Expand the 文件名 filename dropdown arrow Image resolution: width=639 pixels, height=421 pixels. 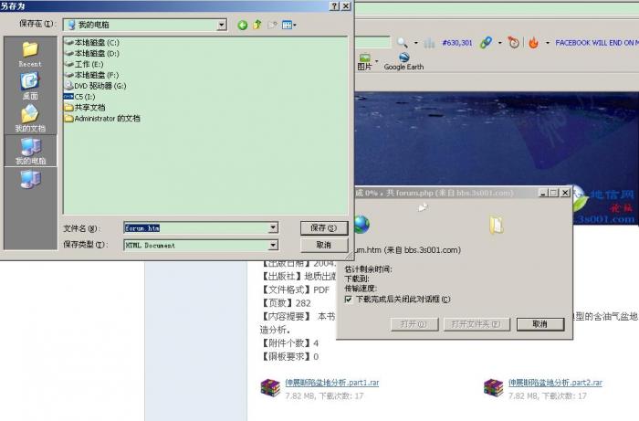pyautogui.click(x=273, y=228)
